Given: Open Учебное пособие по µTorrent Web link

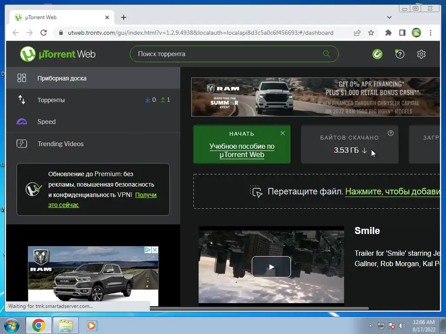Looking at the screenshot, I should (x=242, y=150).
